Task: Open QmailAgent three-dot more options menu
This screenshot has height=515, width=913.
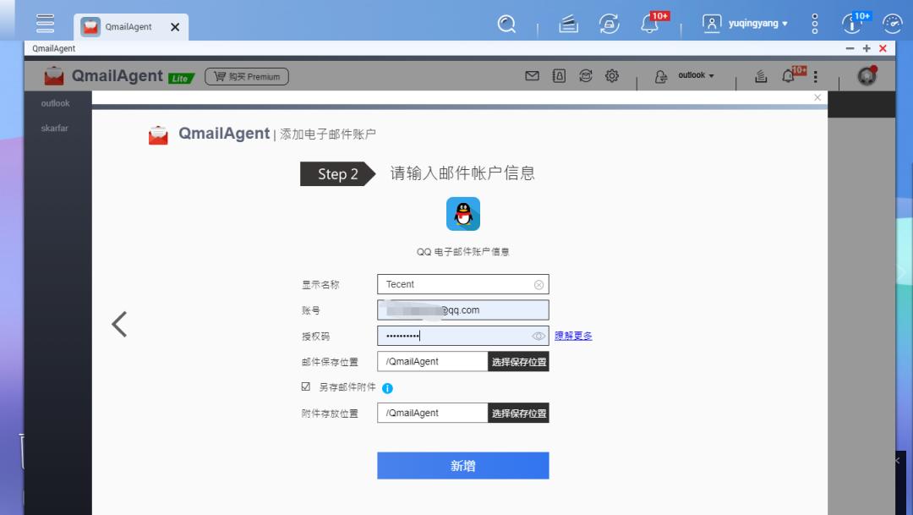Action: coord(814,76)
